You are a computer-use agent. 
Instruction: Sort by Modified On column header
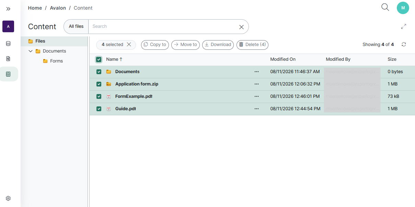(x=283, y=59)
